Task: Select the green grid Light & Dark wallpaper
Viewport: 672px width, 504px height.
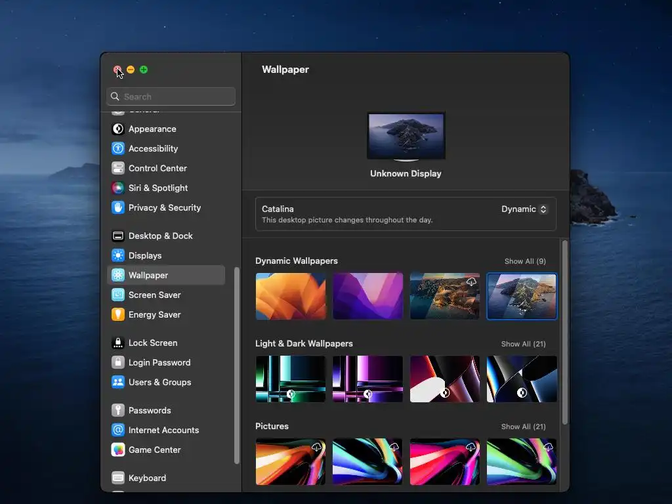Action: 291,379
